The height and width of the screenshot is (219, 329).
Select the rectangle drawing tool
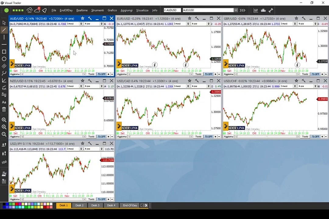[x=4, y=51]
